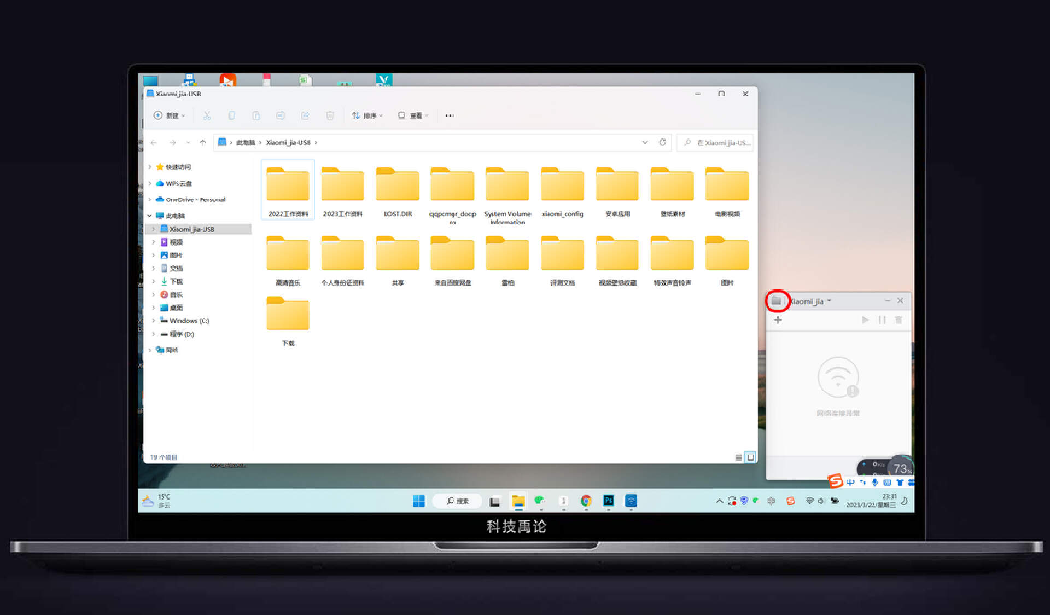This screenshot has height=615, width=1050.
Task: Switch to large icons view in status bar
Action: (x=751, y=457)
